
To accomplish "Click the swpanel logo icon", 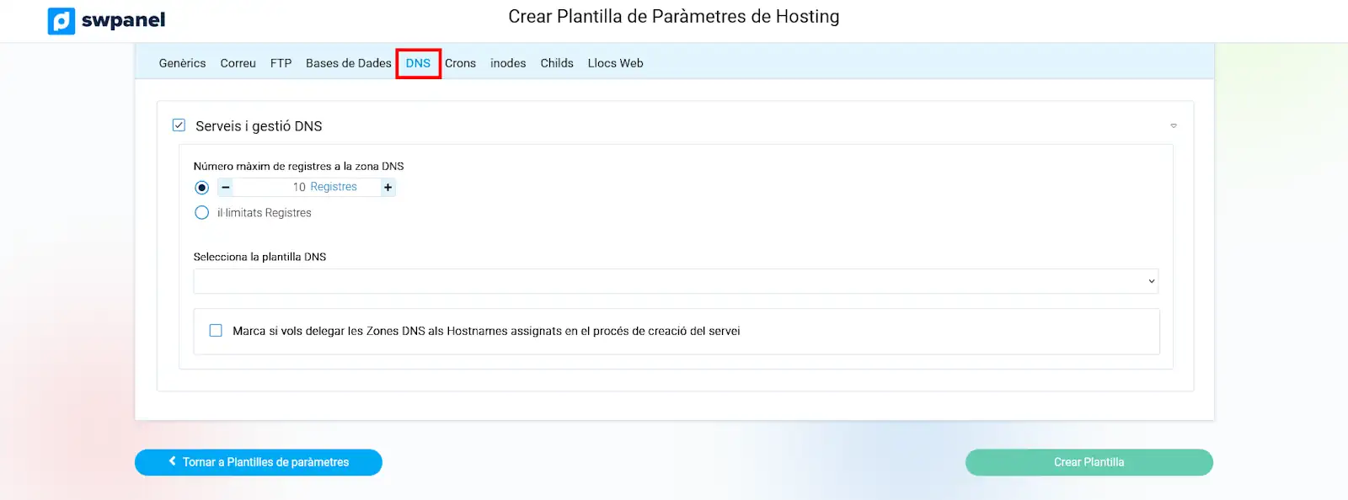I will coord(62,21).
